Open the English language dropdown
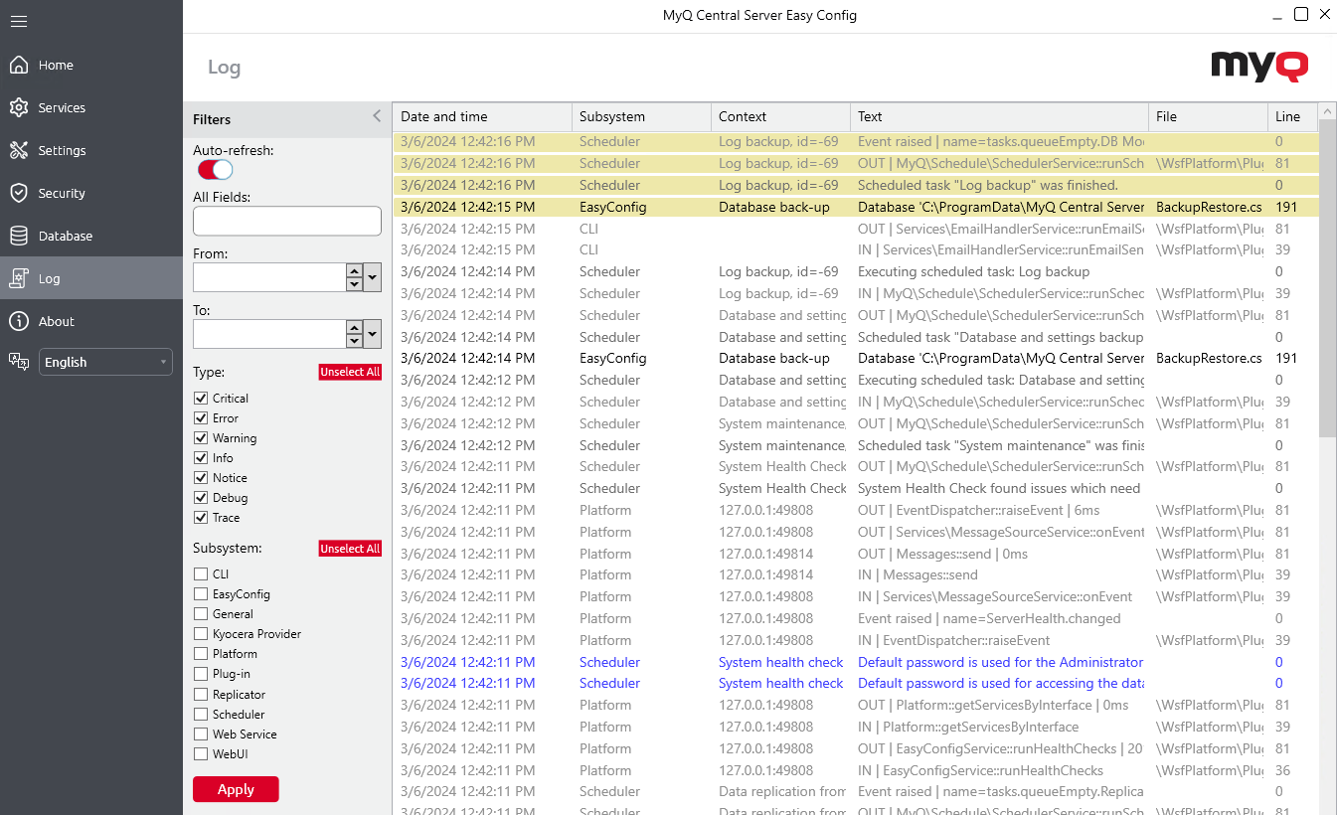1337x815 pixels. [x=105, y=361]
